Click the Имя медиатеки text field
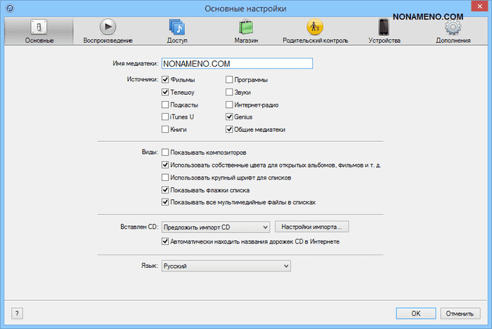 (x=236, y=64)
